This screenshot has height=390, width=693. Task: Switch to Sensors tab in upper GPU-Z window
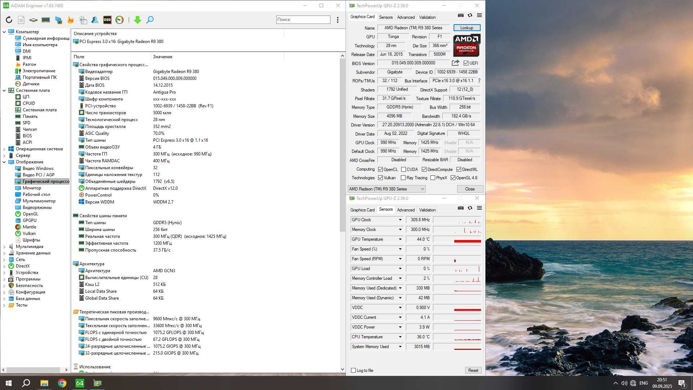386,17
